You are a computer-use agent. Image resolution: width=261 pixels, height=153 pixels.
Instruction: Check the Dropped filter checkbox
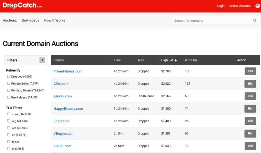click(x=8, y=76)
